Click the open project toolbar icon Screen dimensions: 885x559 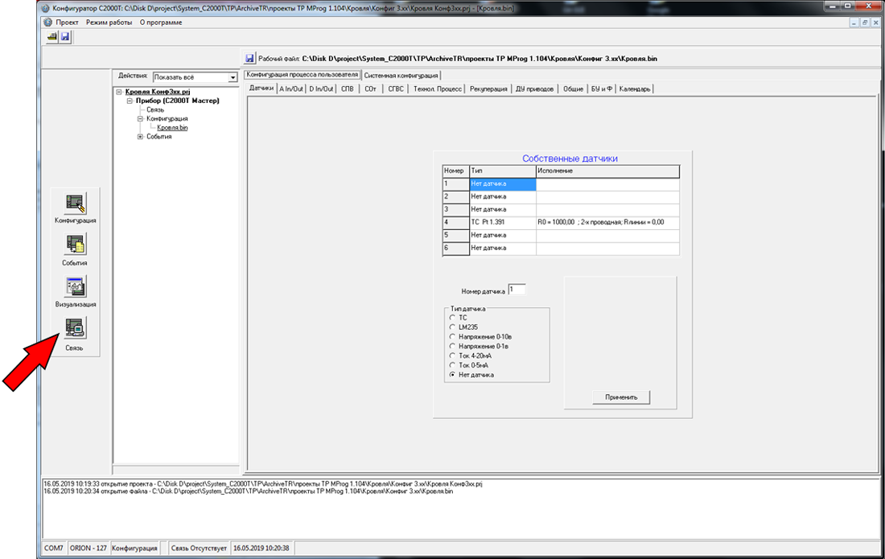click(51, 37)
